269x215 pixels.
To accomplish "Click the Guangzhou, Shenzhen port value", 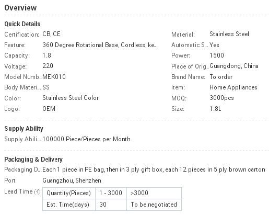I will tap(72, 180).
